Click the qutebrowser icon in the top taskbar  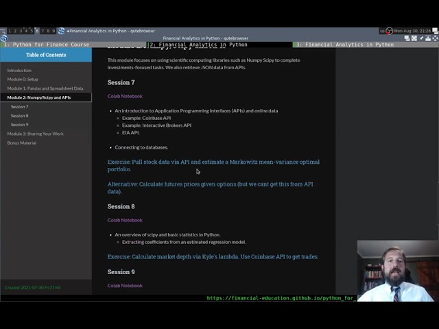(61, 31)
